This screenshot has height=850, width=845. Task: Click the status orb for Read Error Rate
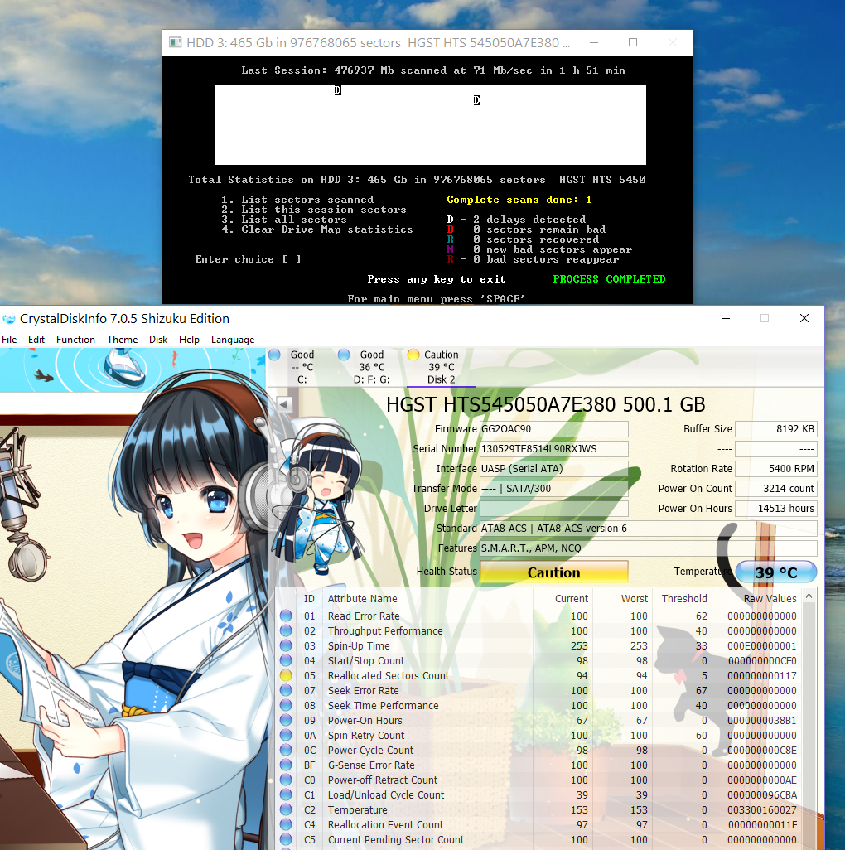tap(286, 616)
